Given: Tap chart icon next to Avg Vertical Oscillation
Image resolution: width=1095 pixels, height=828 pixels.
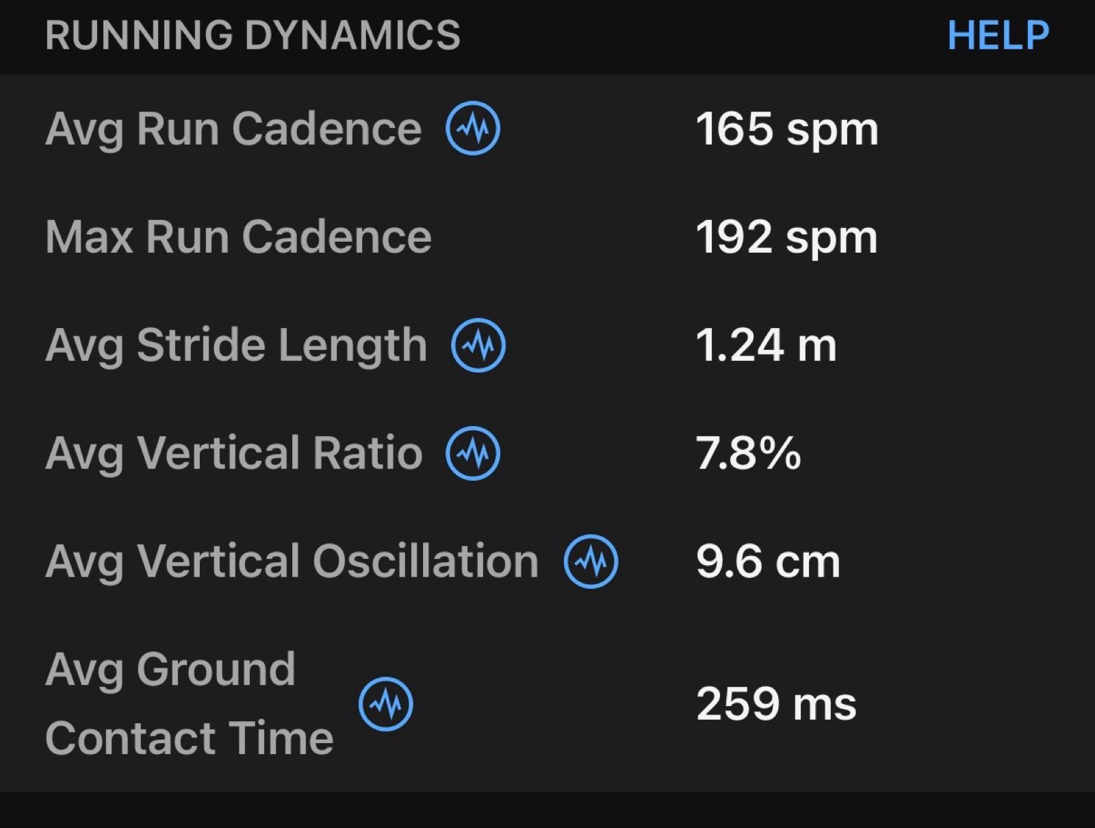Looking at the screenshot, I should pos(591,561).
